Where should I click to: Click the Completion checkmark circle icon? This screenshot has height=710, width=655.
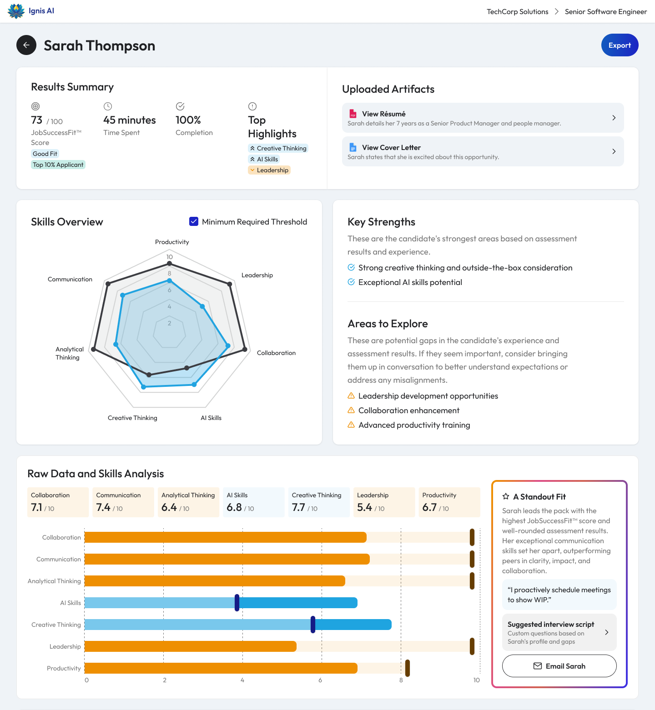[180, 106]
